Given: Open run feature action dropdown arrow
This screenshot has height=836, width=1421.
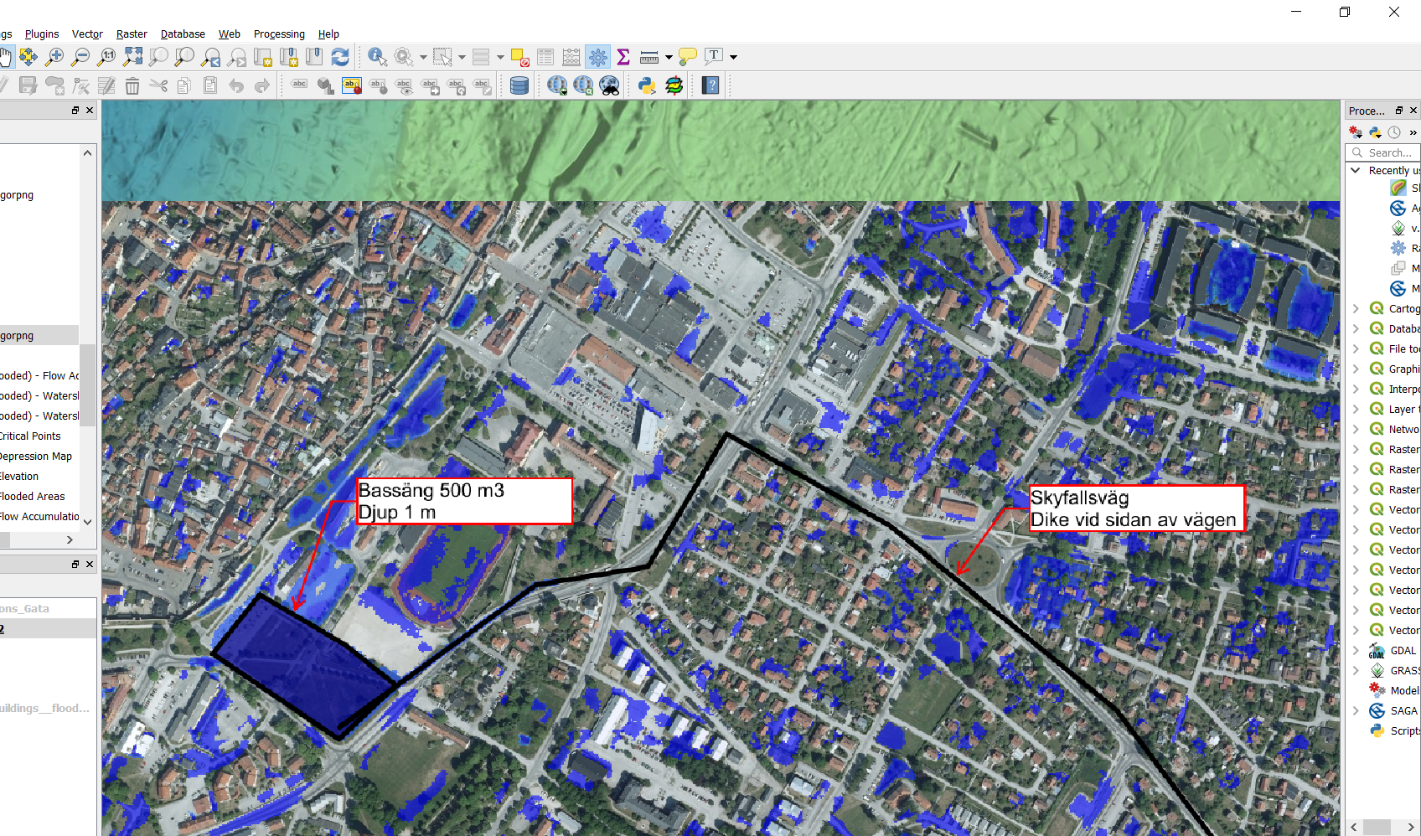Looking at the screenshot, I should pos(423,57).
